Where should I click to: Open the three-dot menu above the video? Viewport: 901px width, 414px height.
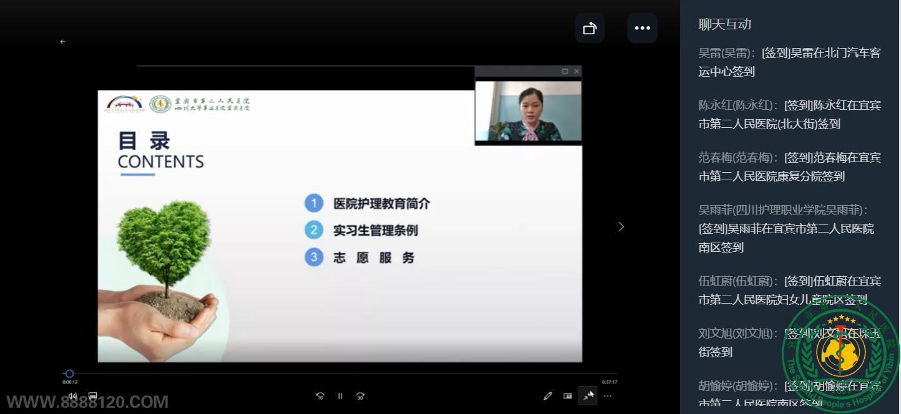[x=642, y=28]
